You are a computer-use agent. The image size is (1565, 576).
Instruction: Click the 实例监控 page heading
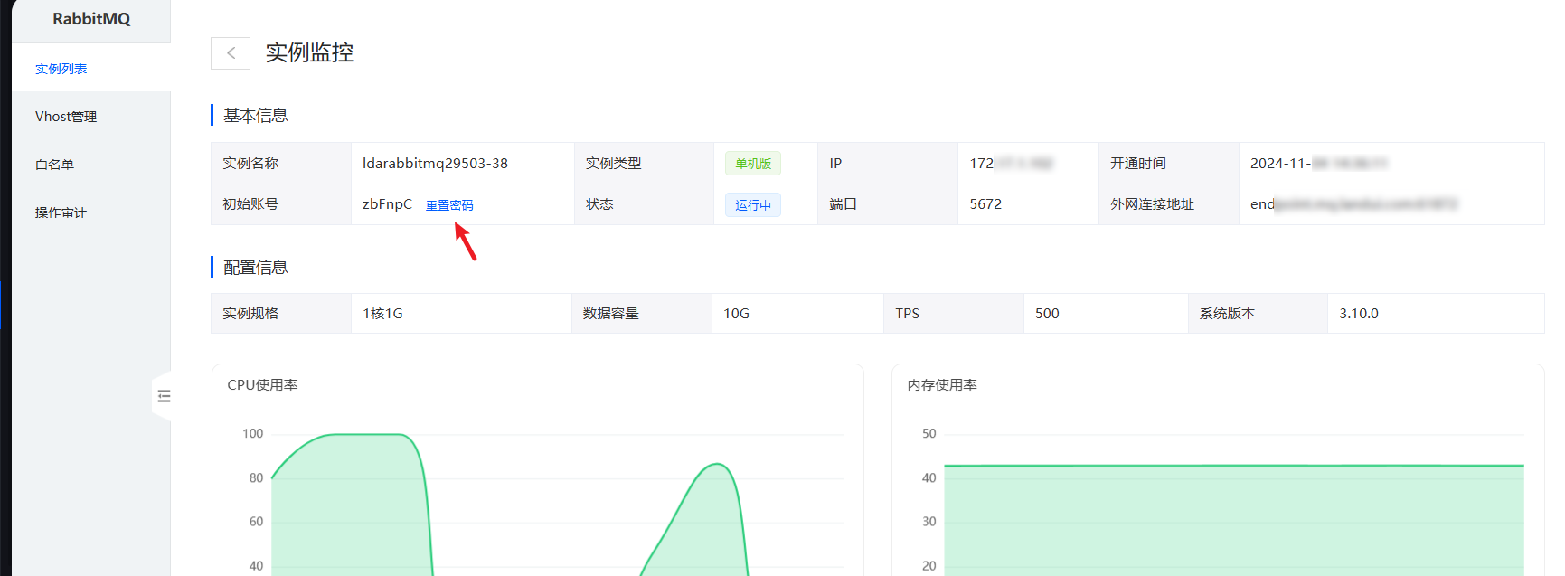(309, 53)
